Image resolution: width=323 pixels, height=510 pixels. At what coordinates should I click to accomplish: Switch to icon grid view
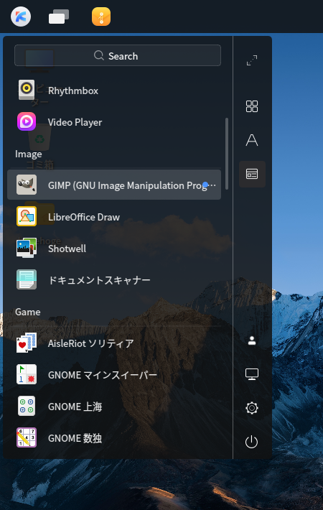coord(252,106)
